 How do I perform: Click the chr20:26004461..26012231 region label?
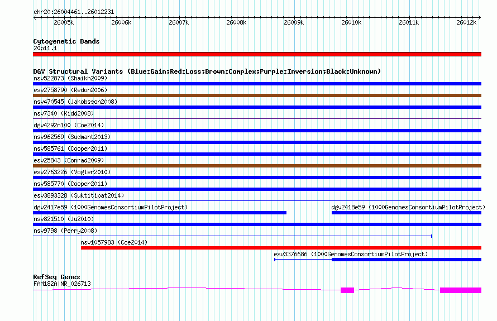74,12
